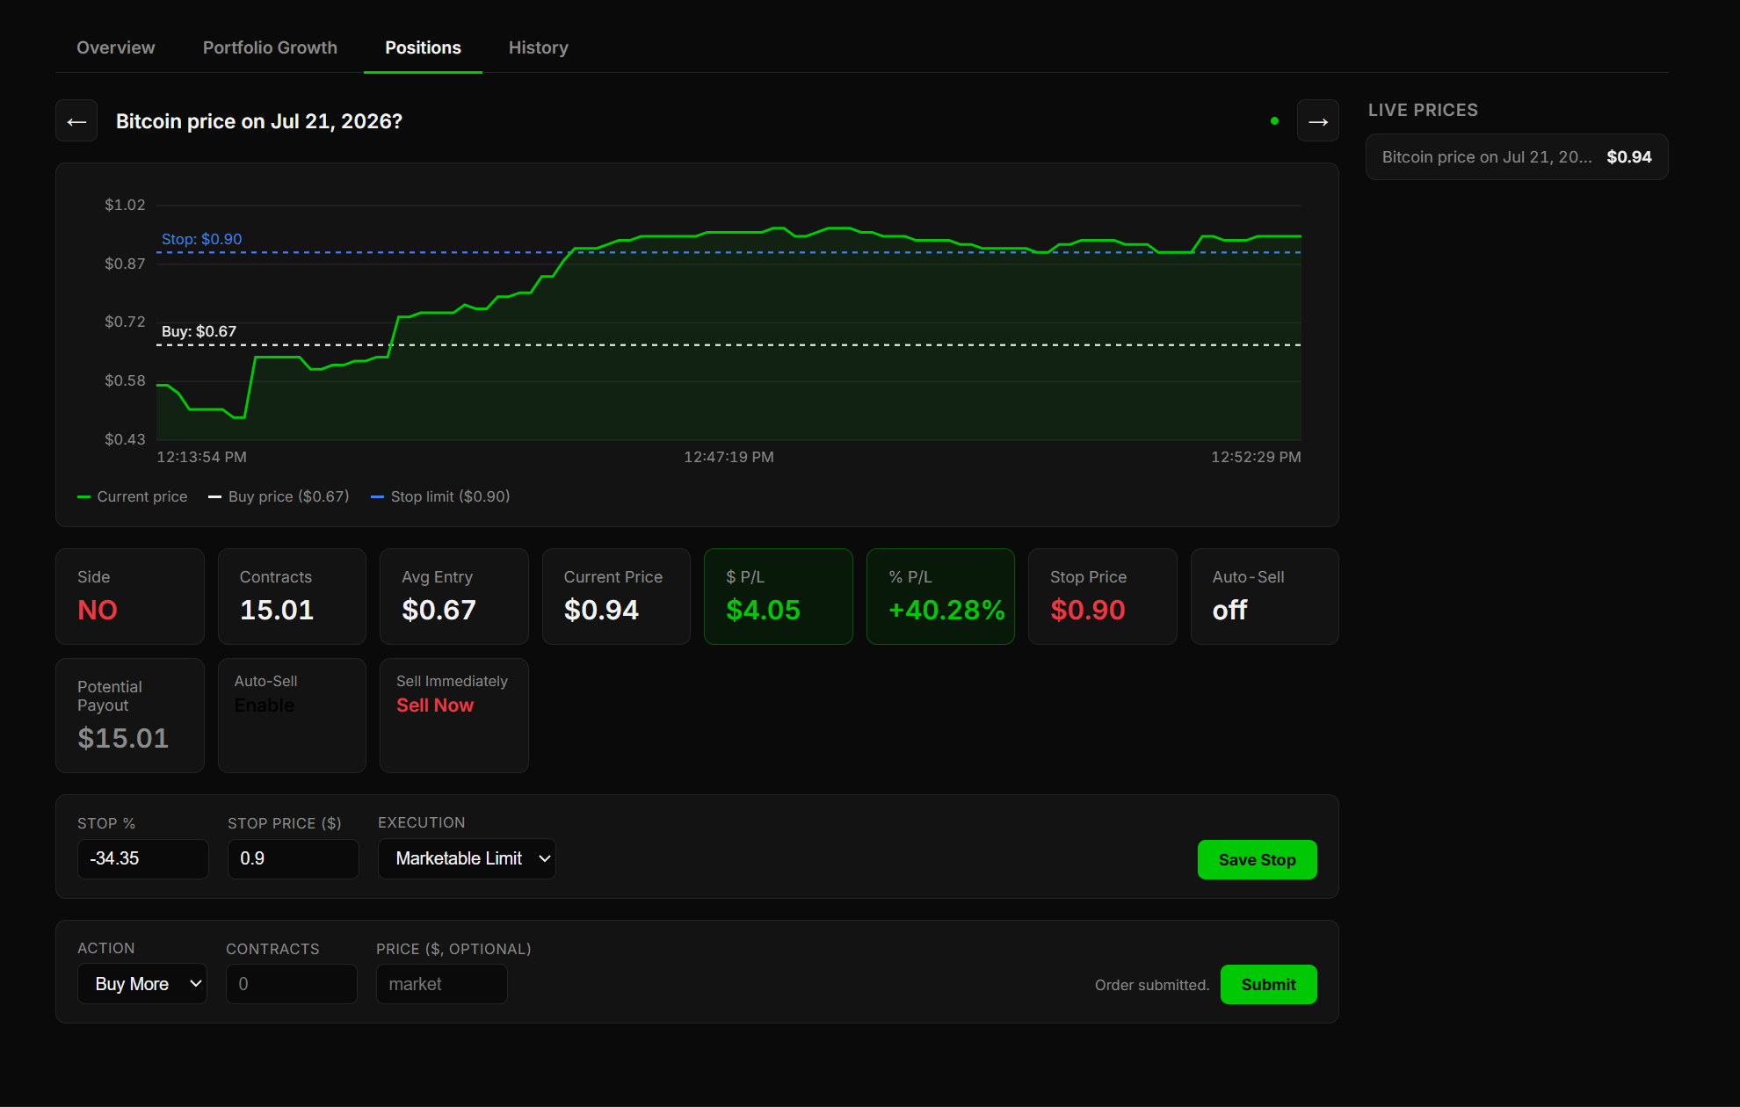Viewport: 1740px width, 1107px height.
Task: Open the History tab
Action: click(539, 47)
